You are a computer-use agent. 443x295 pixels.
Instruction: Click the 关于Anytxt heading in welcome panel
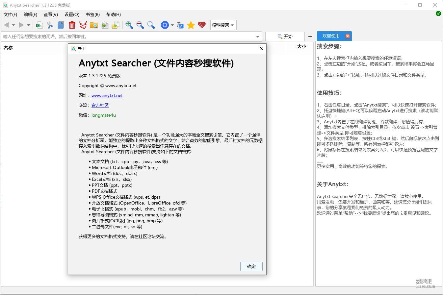tap(333, 184)
